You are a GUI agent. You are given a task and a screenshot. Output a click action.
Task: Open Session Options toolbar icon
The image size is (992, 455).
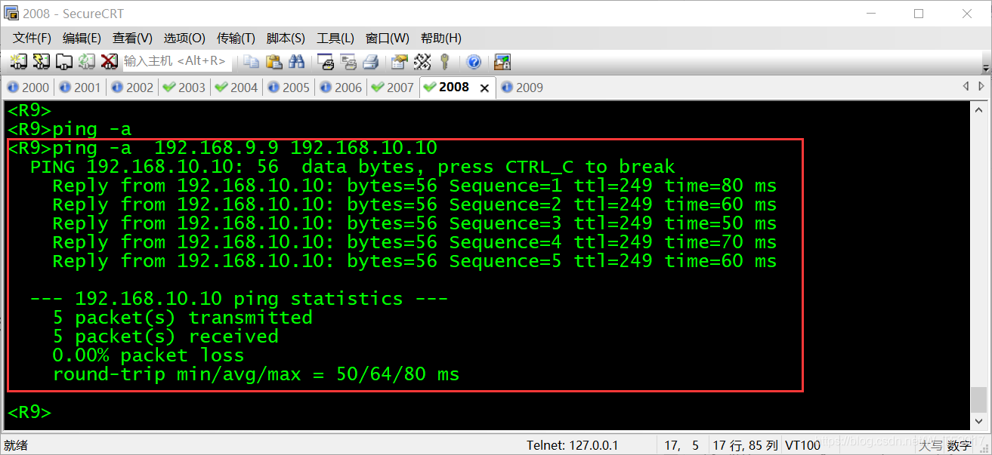[x=400, y=62]
